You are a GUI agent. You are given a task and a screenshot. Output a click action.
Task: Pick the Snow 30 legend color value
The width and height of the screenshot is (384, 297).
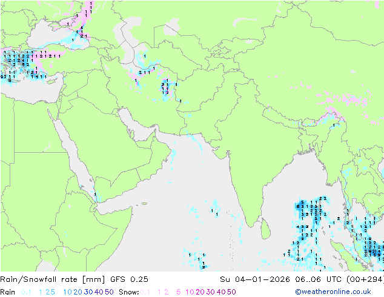[x=211, y=292]
